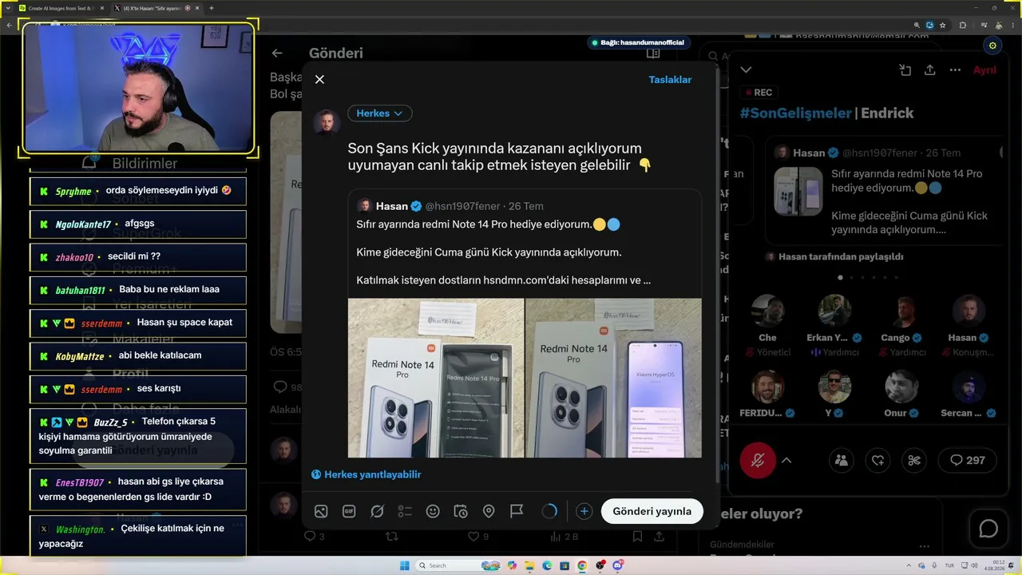Change reply setting 'Herkes yanıtlayabilir'
Image resolution: width=1022 pixels, height=575 pixels.
coord(366,474)
